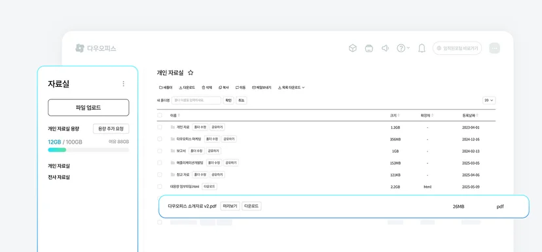Click the folder icon of 다우오피스 마케팅
The height and width of the screenshot is (252, 542).
[x=173, y=139]
